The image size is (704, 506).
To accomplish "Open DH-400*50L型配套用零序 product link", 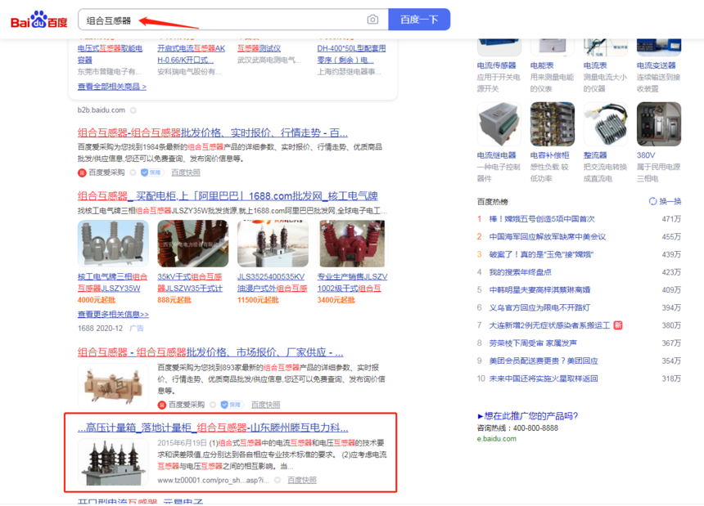I will click(x=351, y=54).
